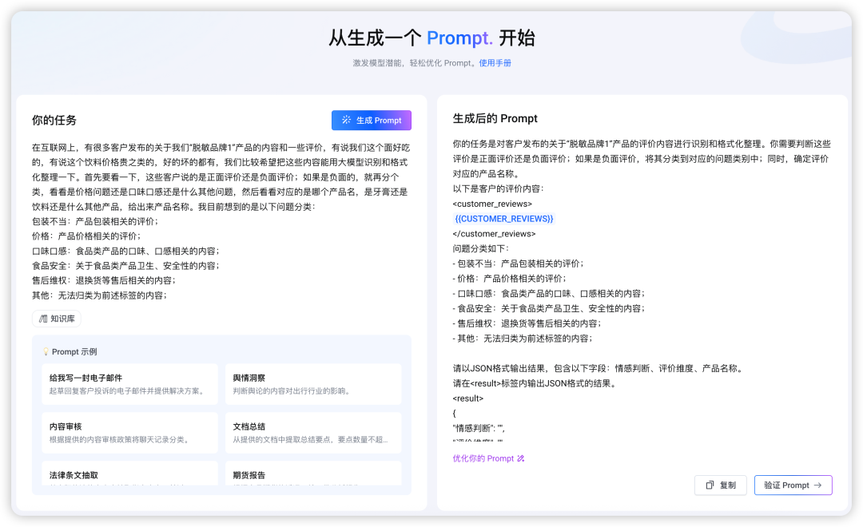This screenshot has width=863, height=527.
Task: Open the 使用手册 link
Action: [495, 63]
